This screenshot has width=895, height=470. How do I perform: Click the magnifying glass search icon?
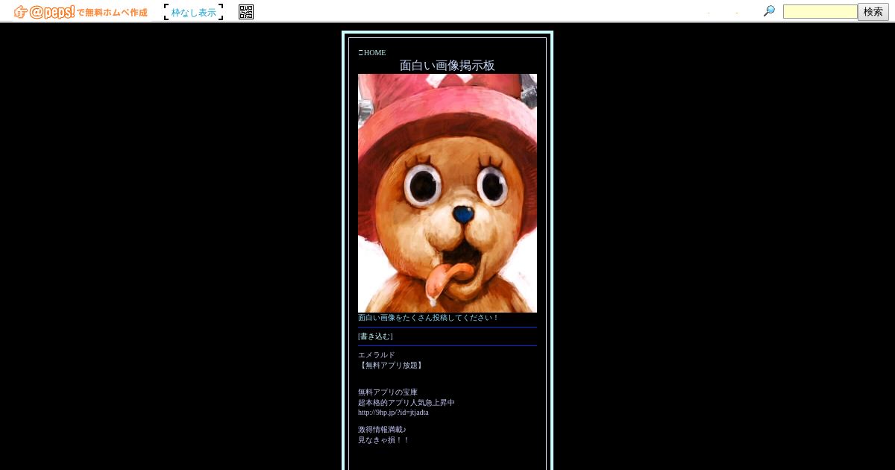(x=769, y=11)
